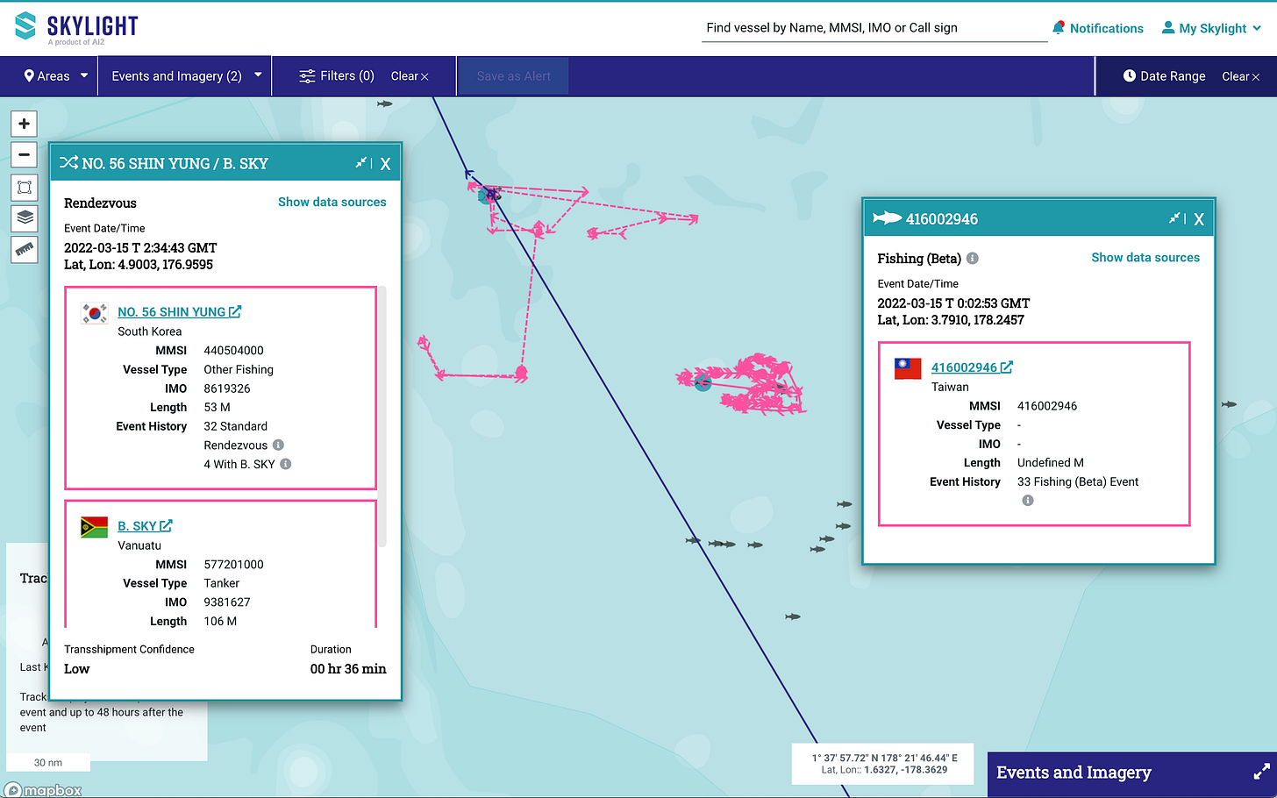The image size is (1277, 798).
Task: Click IMO value 9381627
Action: 227,602
